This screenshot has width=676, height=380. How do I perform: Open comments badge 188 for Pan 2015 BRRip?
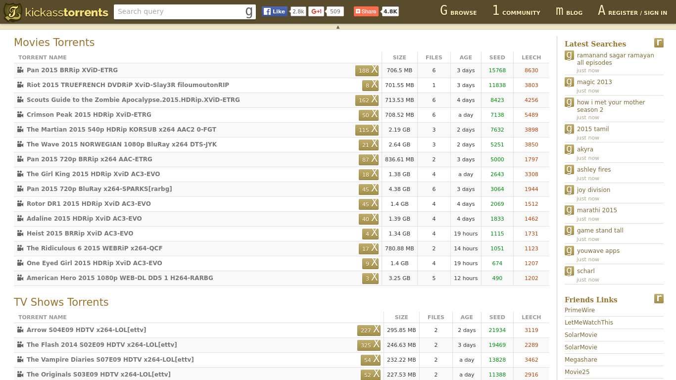[x=367, y=70]
